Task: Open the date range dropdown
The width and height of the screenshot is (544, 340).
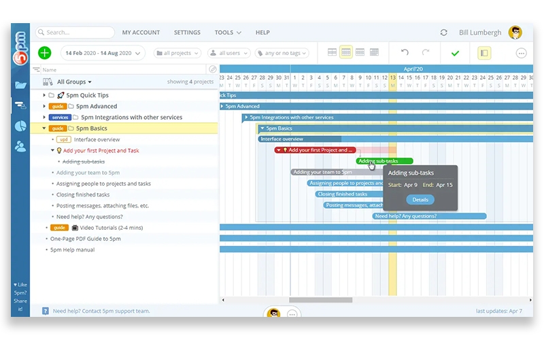Action: click(x=103, y=53)
